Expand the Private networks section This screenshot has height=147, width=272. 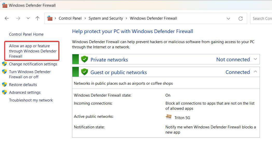point(255,59)
